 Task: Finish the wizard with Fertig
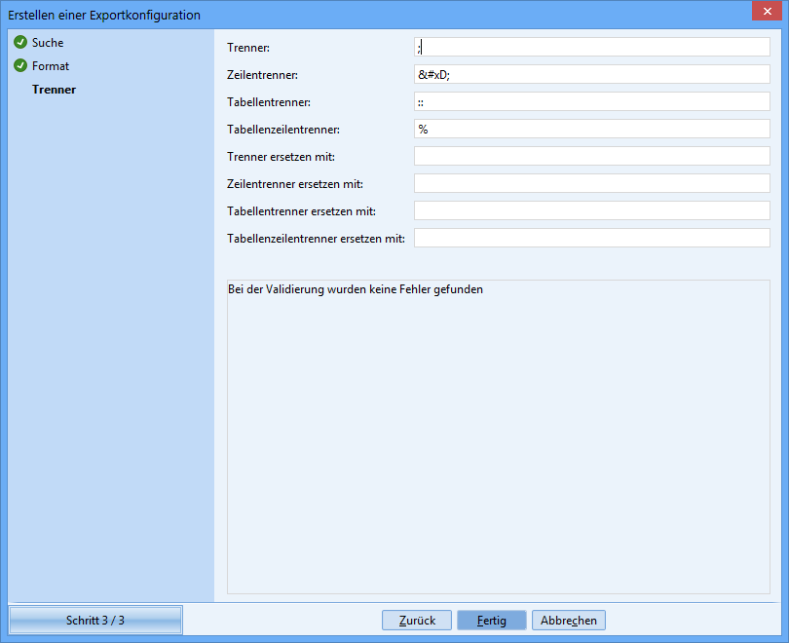coord(491,621)
